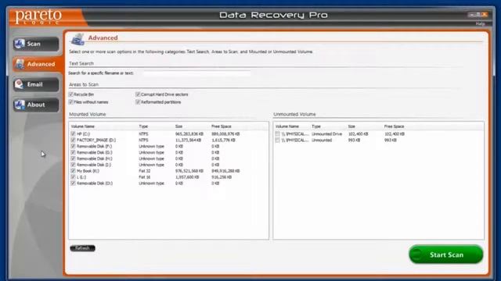Screen dimensions: 501x281
Task: Sort Mounted Volume list by Size column
Action: coord(178,126)
